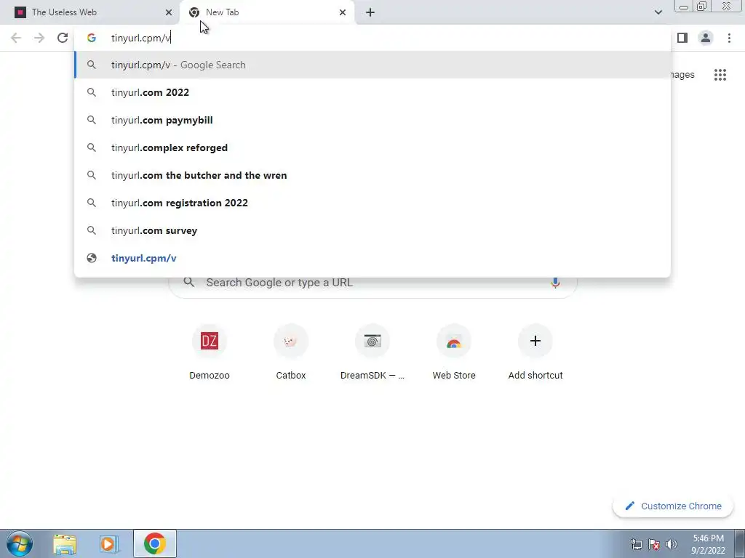Pick suggestion tinyurl.com survey

click(372, 230)
